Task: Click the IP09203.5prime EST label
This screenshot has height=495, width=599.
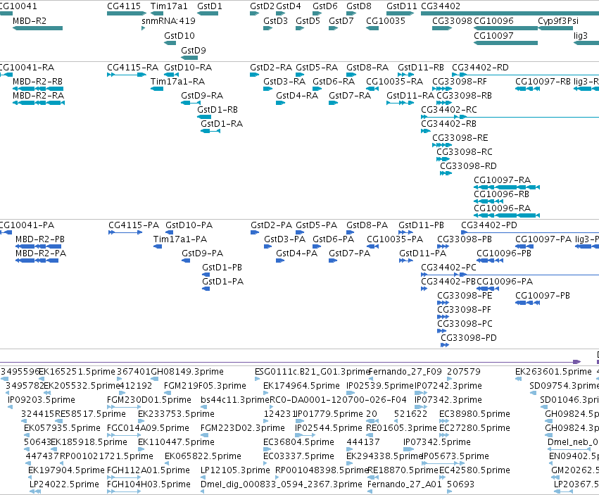Action: tap(42, 400)
